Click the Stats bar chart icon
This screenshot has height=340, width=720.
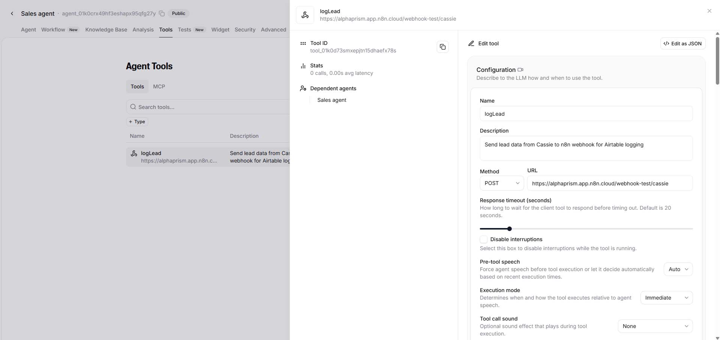click(303, 66)
